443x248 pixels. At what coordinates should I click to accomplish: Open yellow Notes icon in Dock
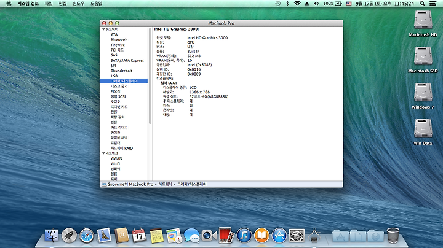click(x=156, y=236)
